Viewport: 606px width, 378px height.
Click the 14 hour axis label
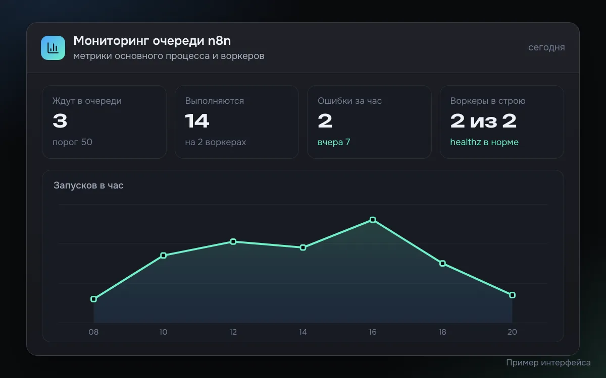(x=303, y=332)
